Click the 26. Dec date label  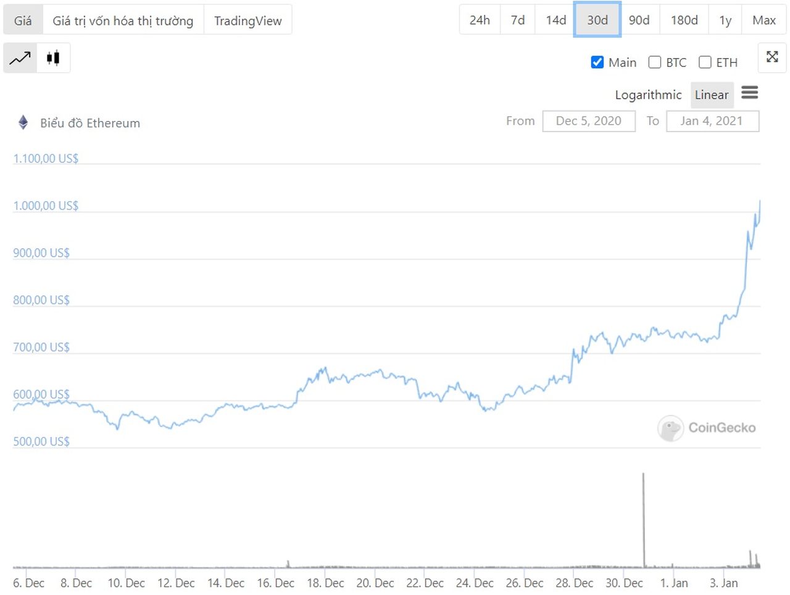point(525,583)
